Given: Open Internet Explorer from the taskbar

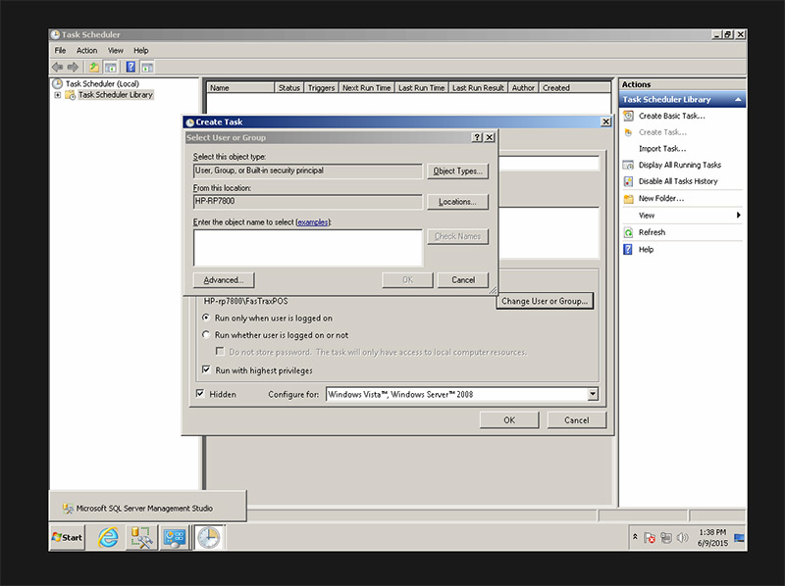Looking at the screenshot, I should tap(109, 538).
